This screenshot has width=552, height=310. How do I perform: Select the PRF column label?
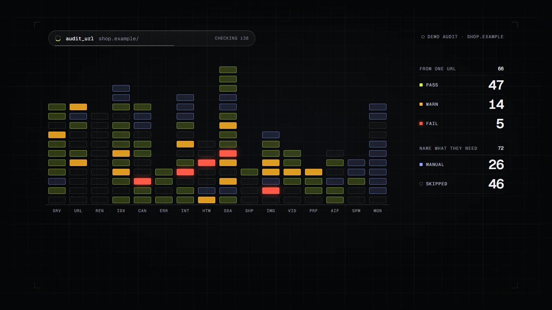314,211
